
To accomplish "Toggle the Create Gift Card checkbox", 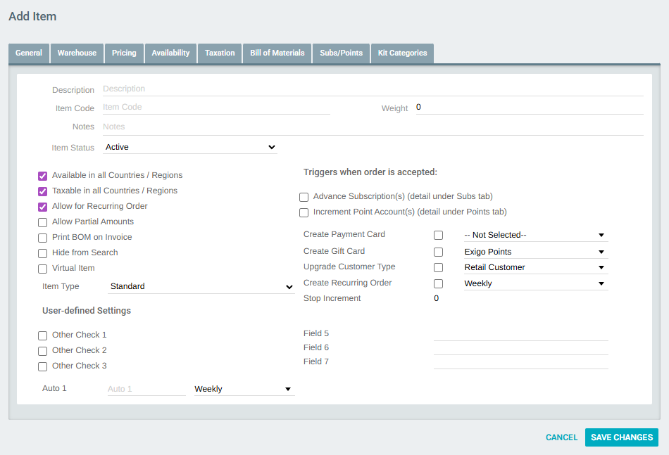I will pyautogui.click(x=438, y=252).
